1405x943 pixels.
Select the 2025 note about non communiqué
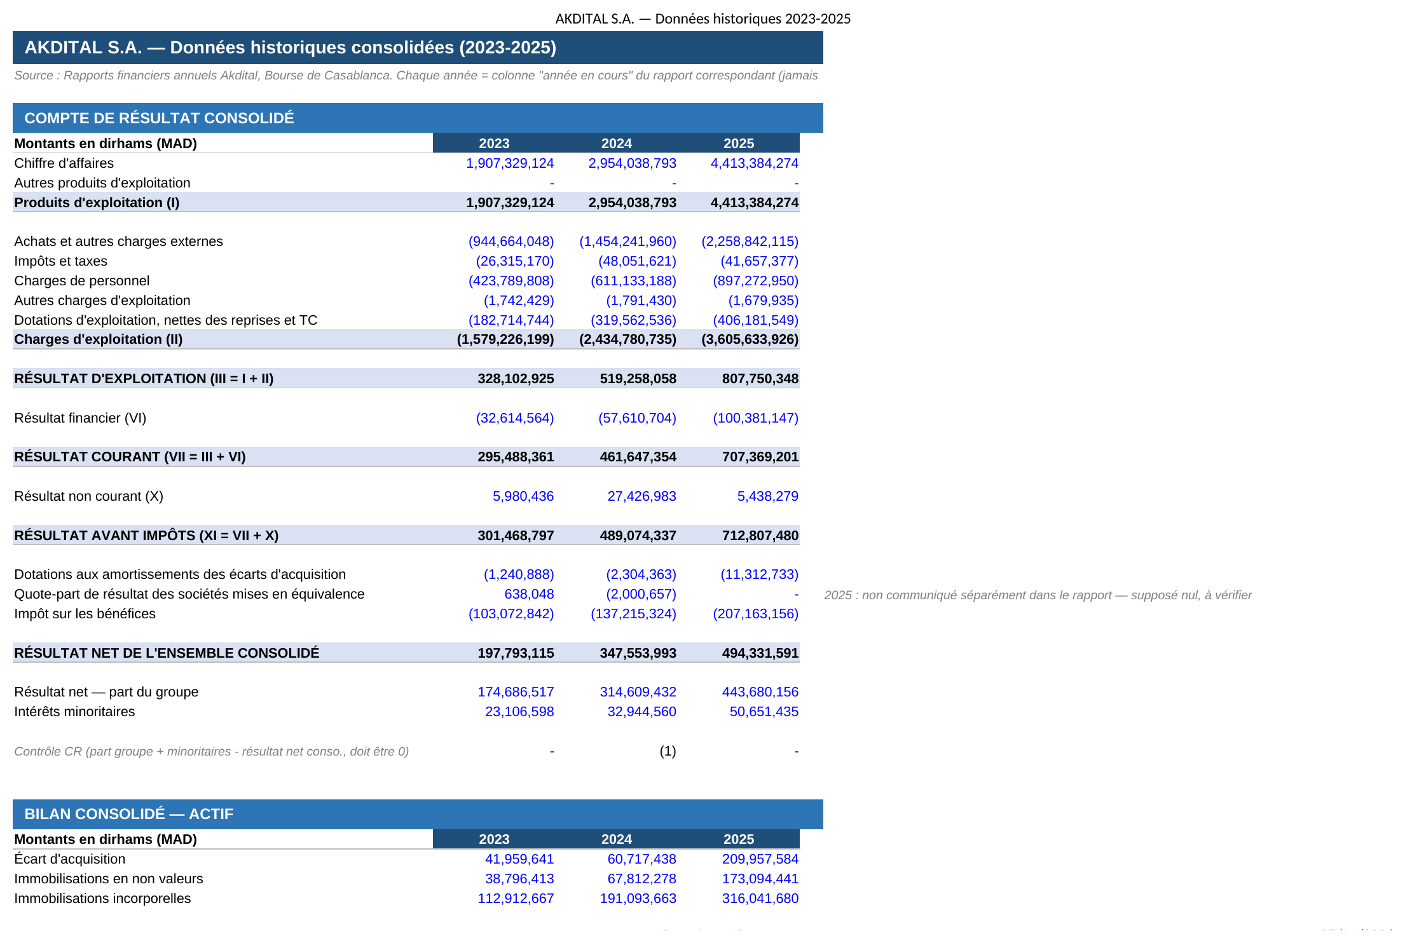click(1038, 595)
